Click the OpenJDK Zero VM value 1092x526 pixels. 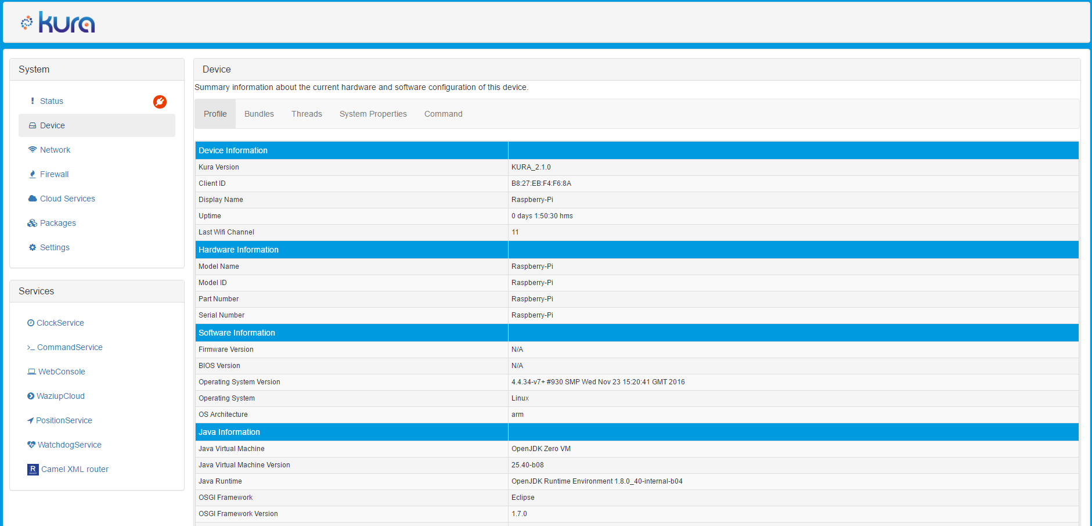(x=541, y=449)
